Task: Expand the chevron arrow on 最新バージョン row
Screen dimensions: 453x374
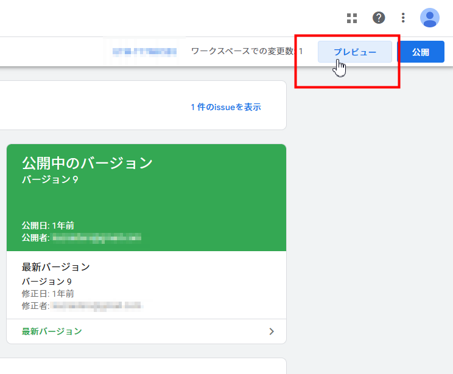Action: click(272, 331)
